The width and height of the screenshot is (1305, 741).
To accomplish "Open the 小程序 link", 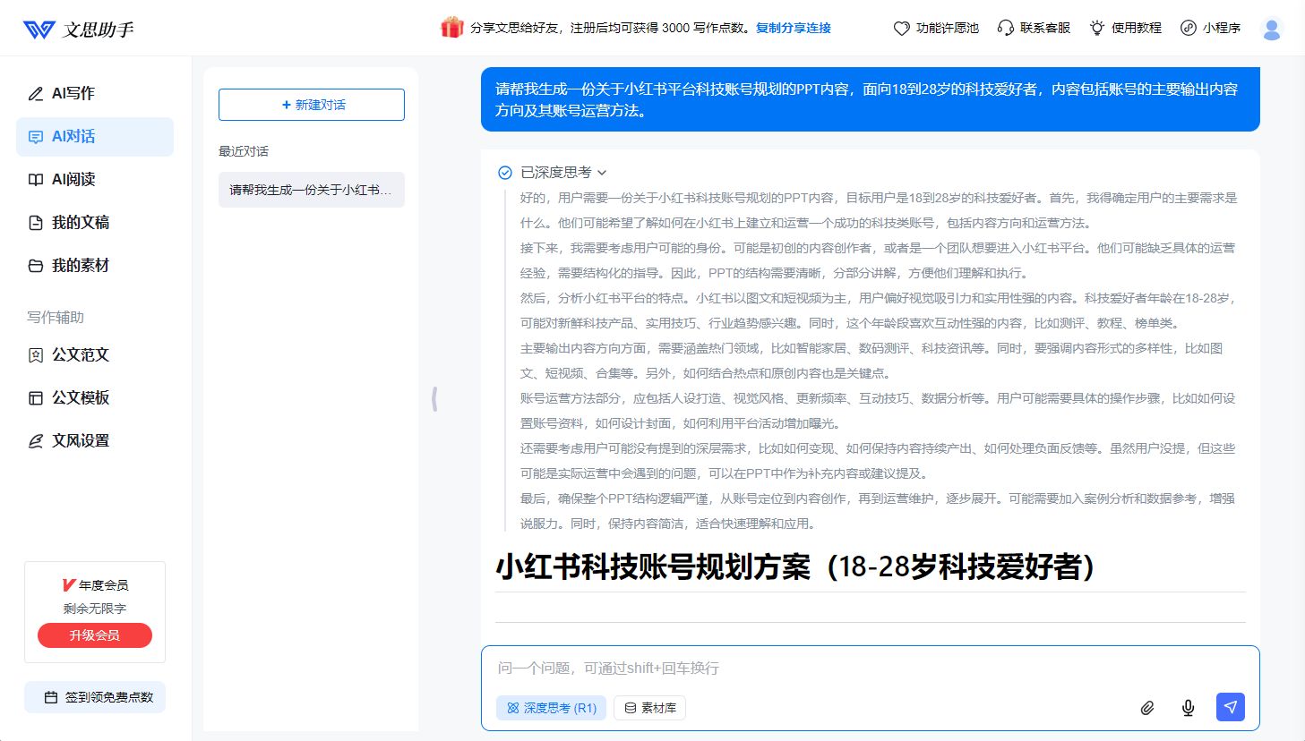I will click(x=1211, y=29).
